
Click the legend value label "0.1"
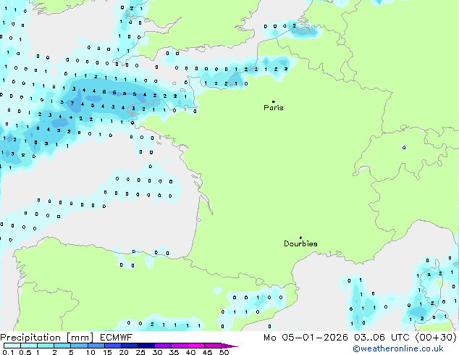[9, 352]
